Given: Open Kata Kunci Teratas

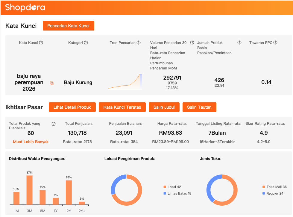Looking at the screenshot, I should coord(122,107).
